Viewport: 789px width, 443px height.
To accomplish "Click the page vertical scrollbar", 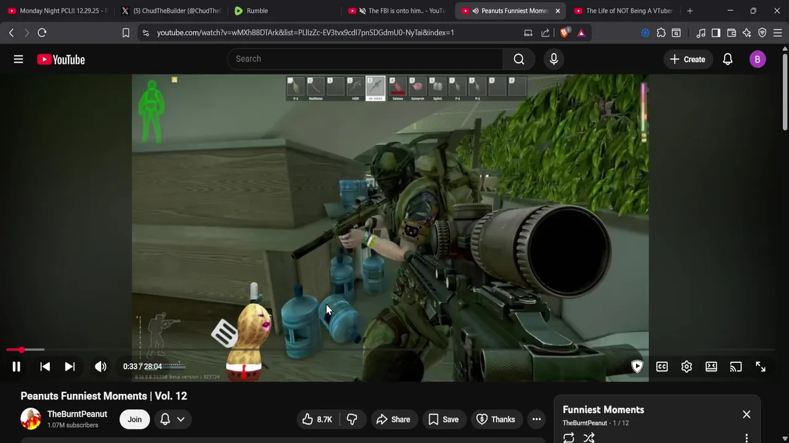I will 785,92.
